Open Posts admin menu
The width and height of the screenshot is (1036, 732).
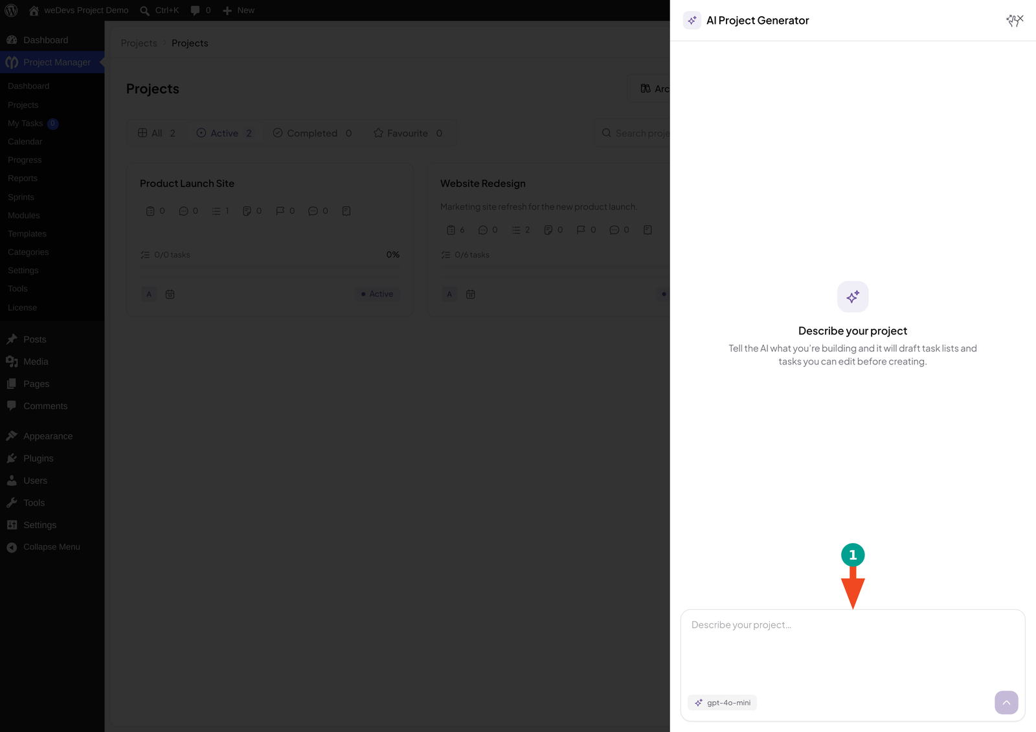(52, 339)
